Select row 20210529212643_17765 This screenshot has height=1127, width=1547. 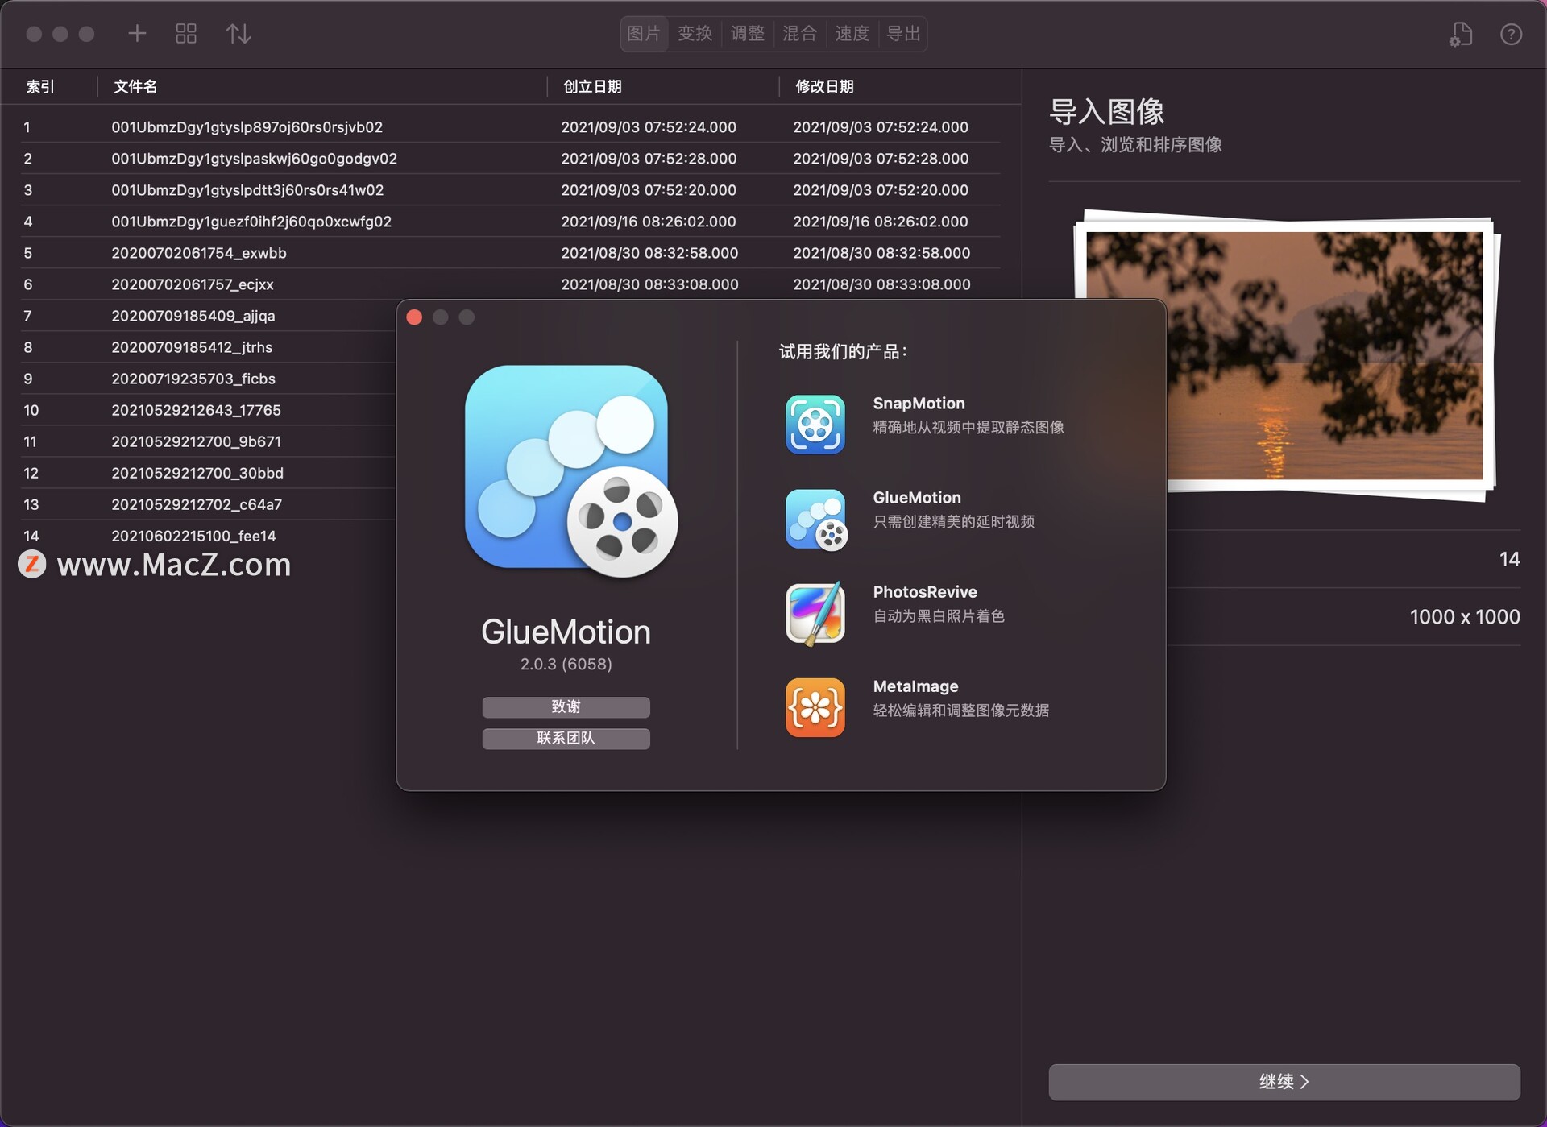[x=208, y=409]
